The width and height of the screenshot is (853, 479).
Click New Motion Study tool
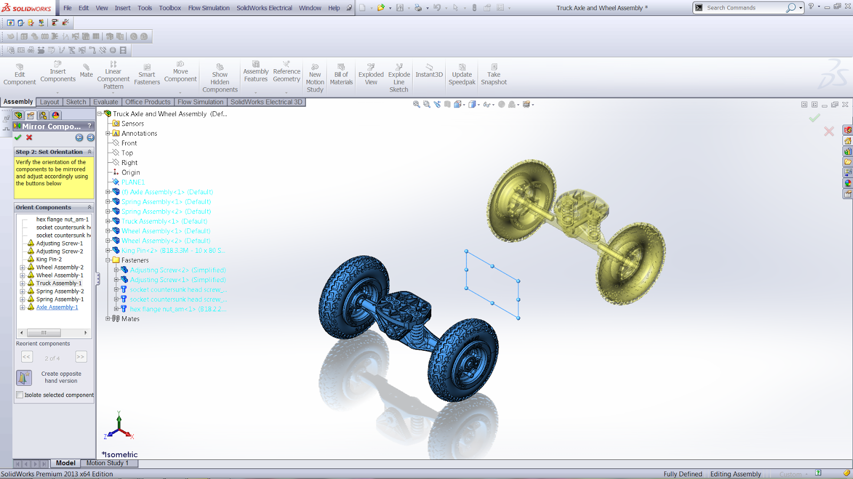click(x=315, y=78)
